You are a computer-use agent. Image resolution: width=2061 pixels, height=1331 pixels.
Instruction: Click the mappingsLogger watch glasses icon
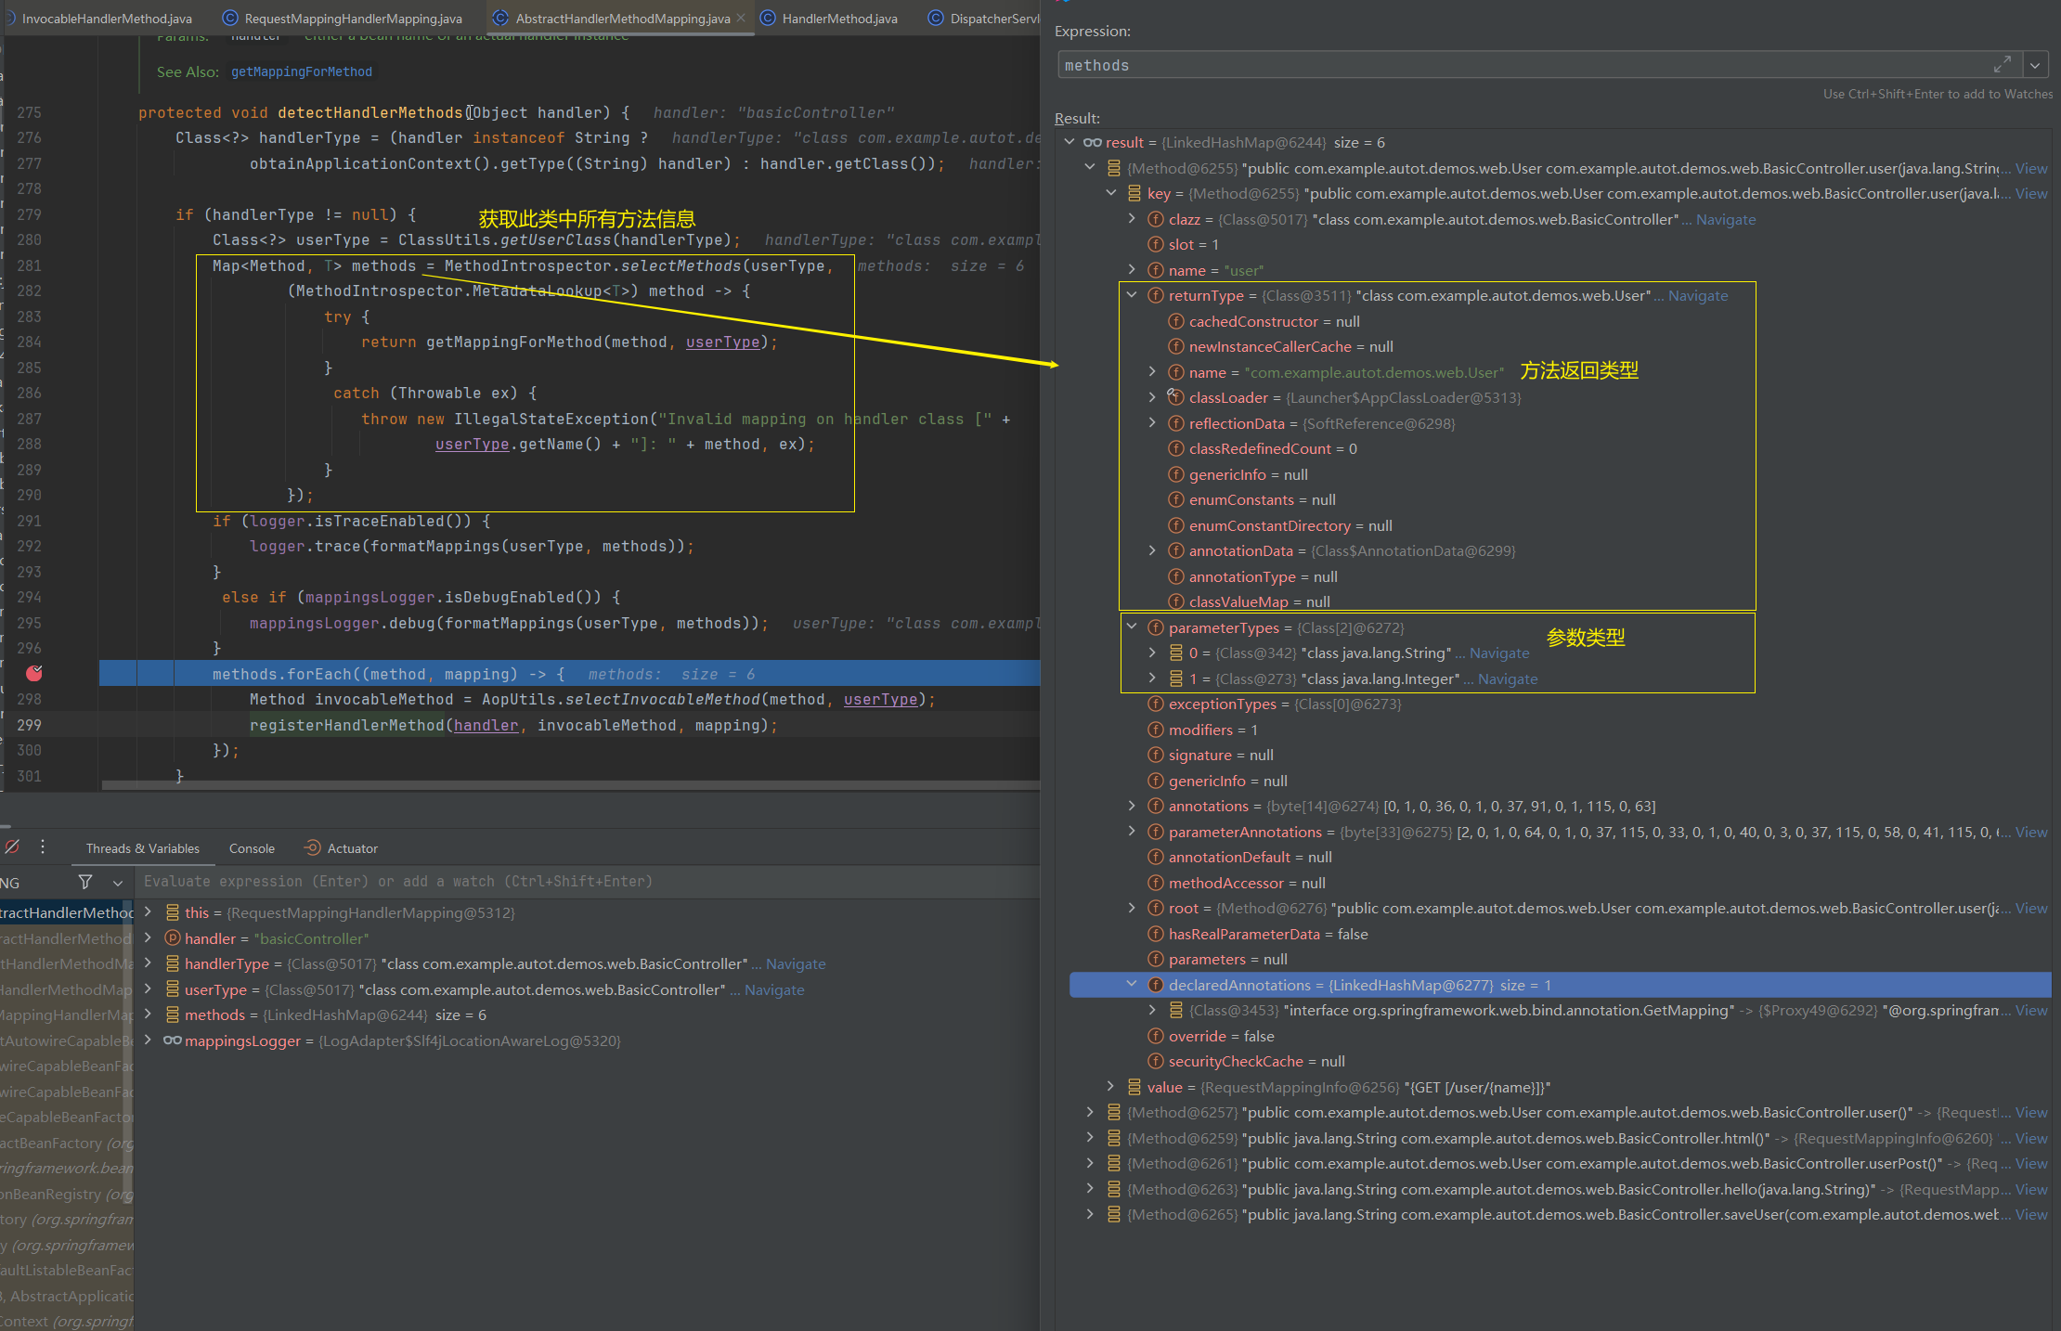(173, 1040)
